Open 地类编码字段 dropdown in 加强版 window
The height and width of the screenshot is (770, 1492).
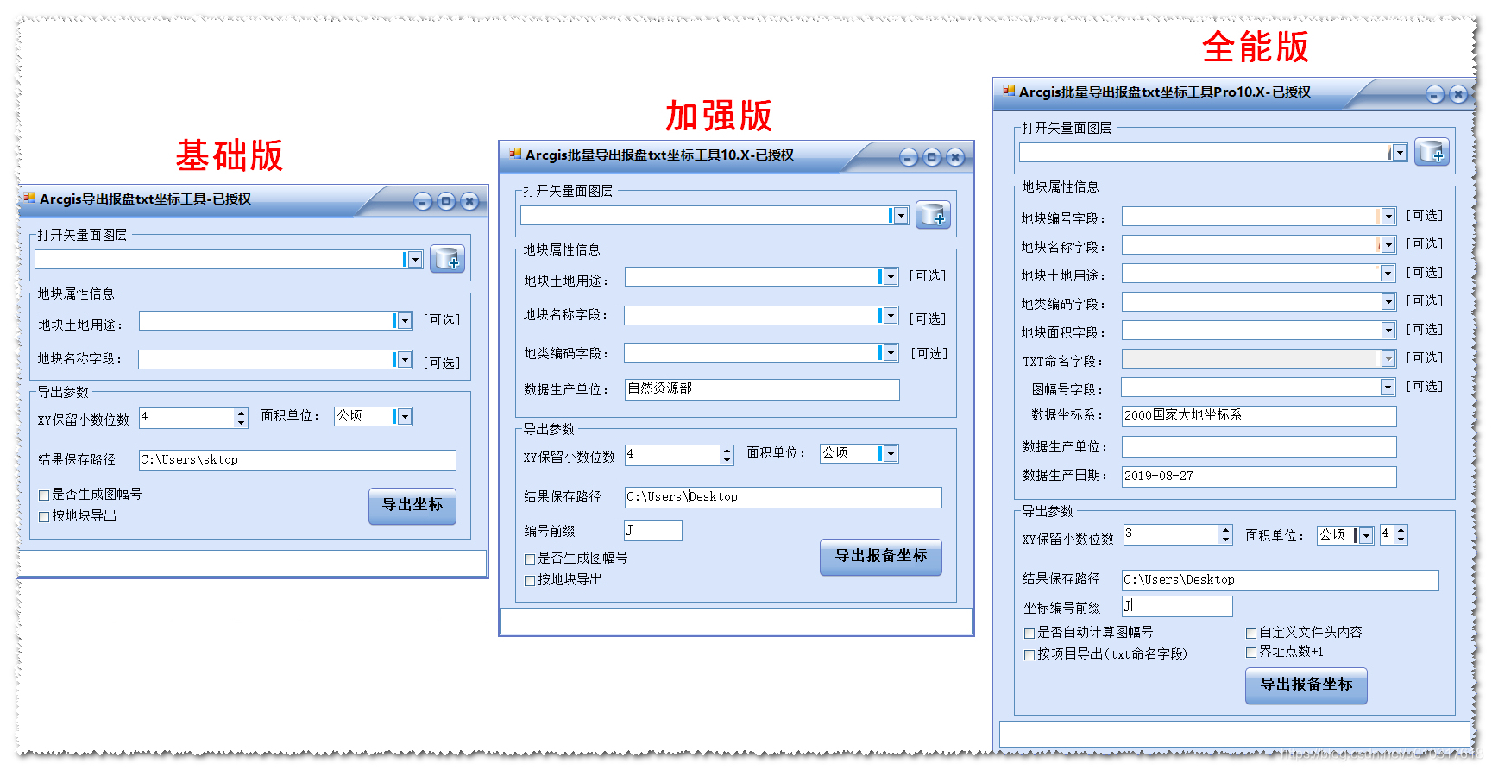coord(891,353)
